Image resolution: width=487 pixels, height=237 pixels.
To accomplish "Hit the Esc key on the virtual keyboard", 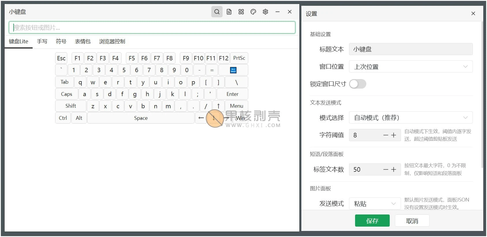I will (x=61, y=58).
